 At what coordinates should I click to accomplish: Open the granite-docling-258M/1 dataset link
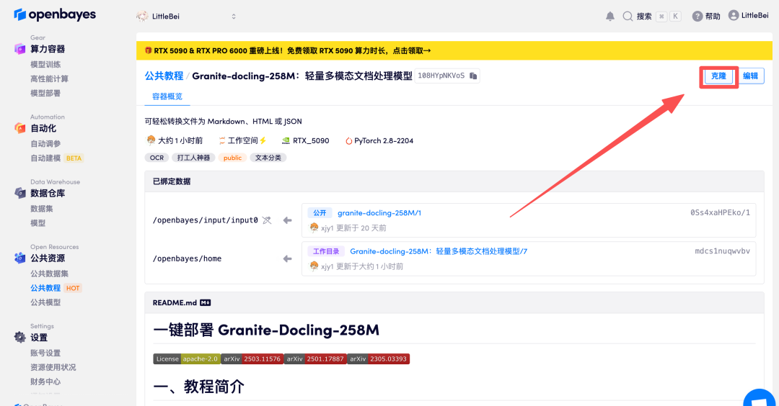(379, 212)
